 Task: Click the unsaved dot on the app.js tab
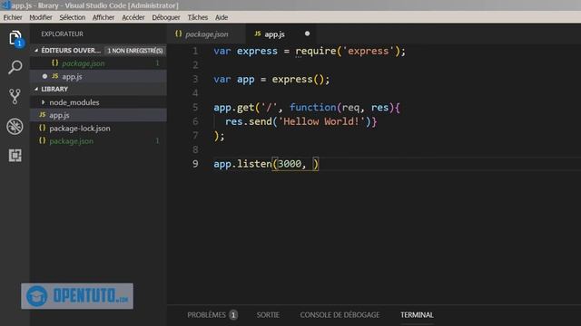coord(307,34)
